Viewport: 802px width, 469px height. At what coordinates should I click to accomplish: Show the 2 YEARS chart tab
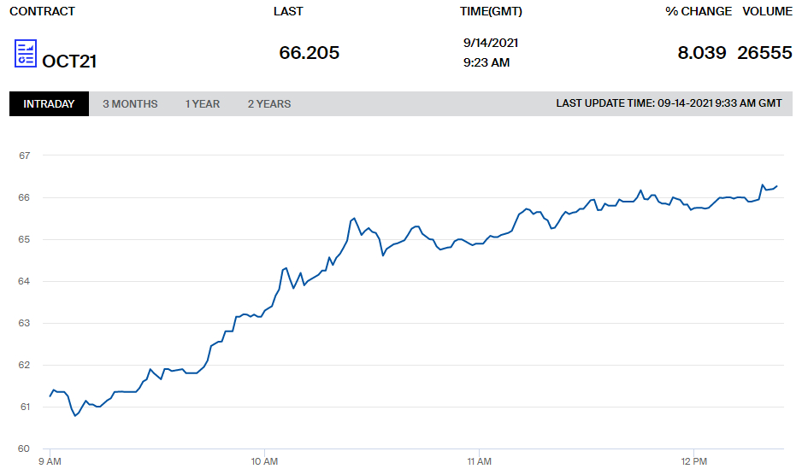pyautogui.click(x=269, y=103)
